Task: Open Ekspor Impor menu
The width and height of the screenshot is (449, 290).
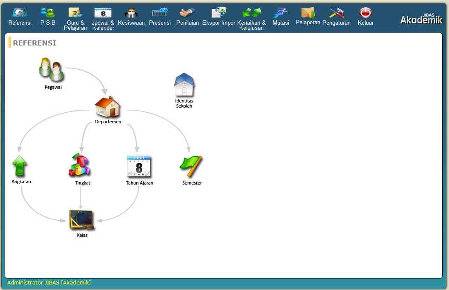Action: pos(219,16)
